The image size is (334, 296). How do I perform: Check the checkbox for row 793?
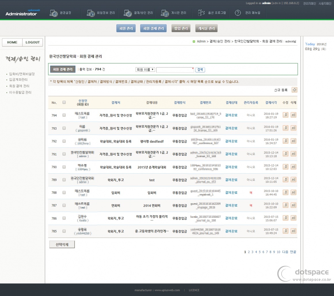point(64,128)
